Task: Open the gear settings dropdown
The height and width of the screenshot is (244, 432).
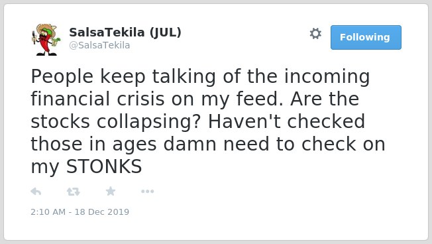Action: [315, 34]
